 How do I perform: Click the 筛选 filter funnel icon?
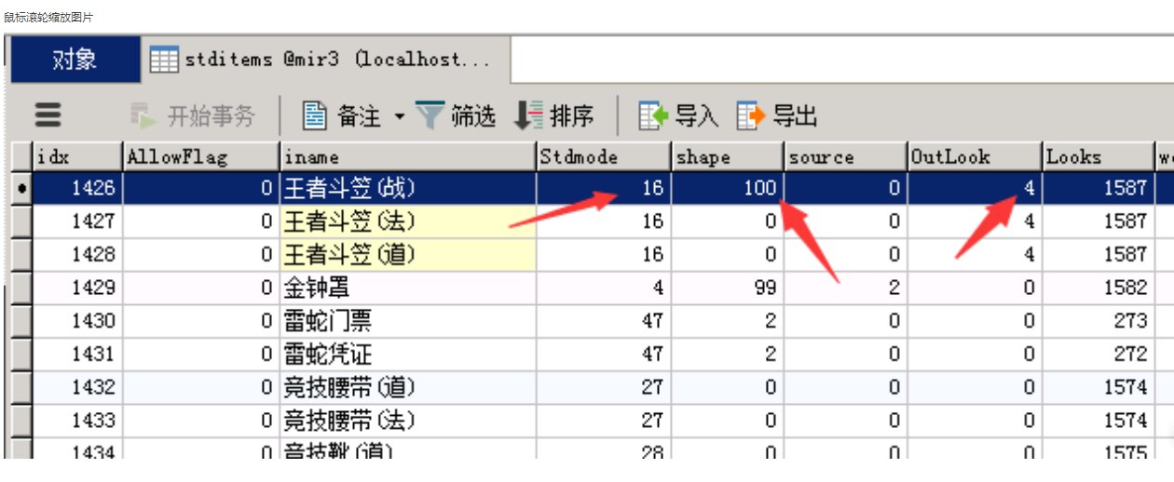[430, 115]
